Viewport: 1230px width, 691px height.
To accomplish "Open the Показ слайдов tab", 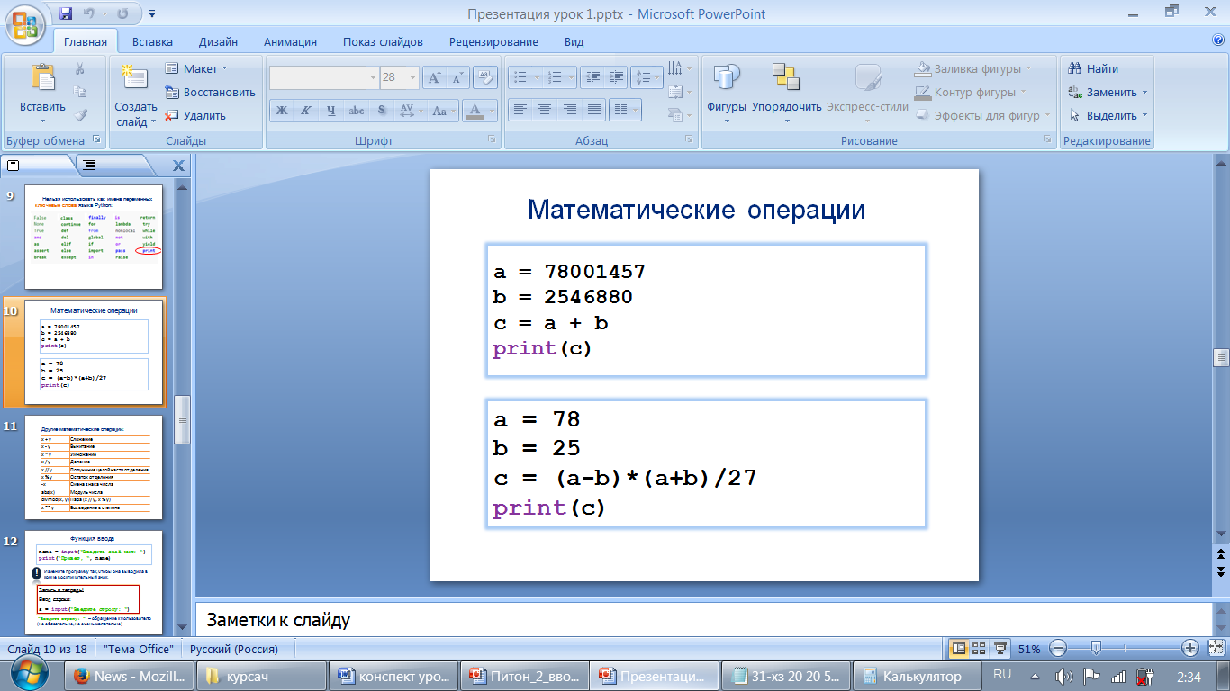I will coord(383,41).
